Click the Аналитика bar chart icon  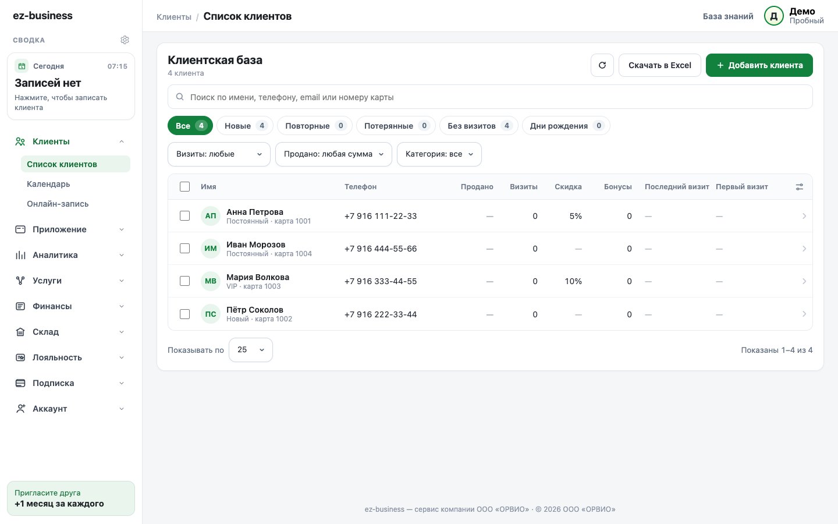(x=20, y=255)
